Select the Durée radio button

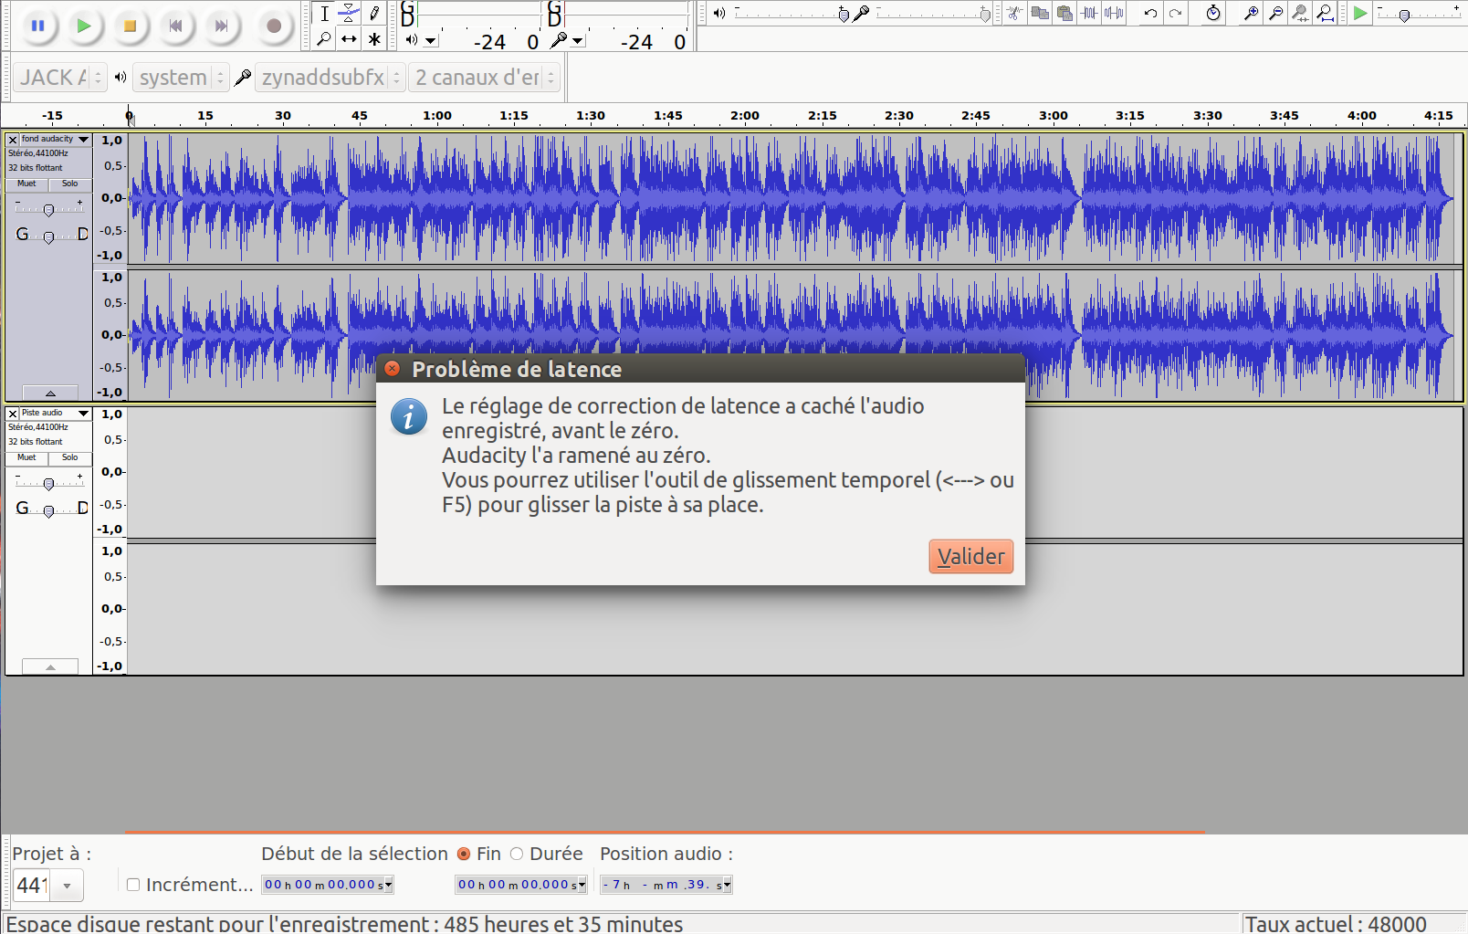coord(517,854)
